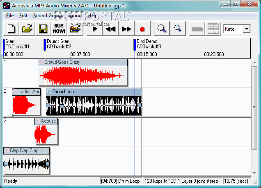Click the multi-track rows view icon

click(x=213, y=29)
